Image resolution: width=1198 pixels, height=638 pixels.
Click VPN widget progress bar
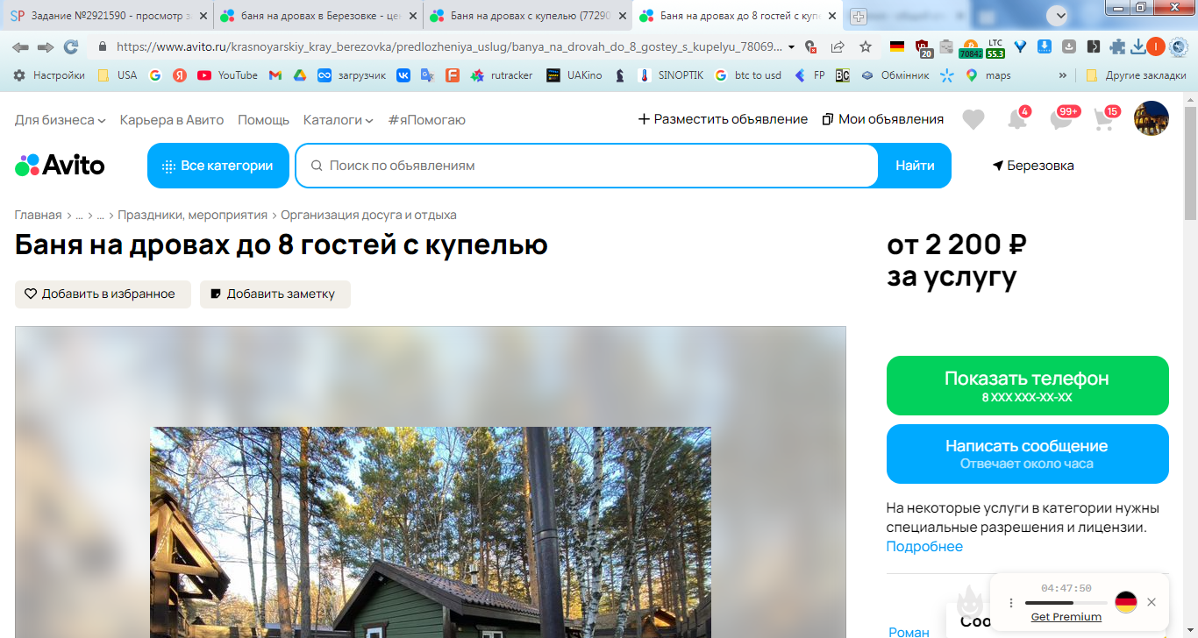click(x=1066, y=603)
